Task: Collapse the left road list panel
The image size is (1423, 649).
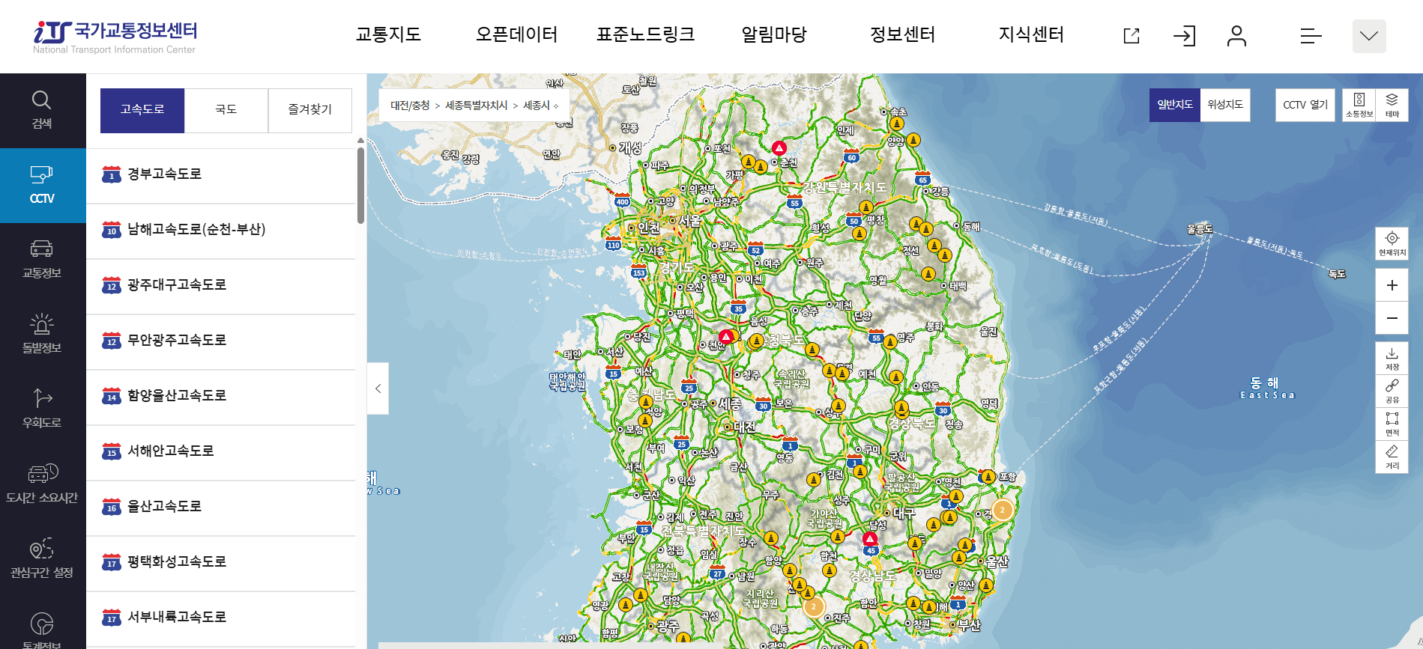Action: (378, 389)
